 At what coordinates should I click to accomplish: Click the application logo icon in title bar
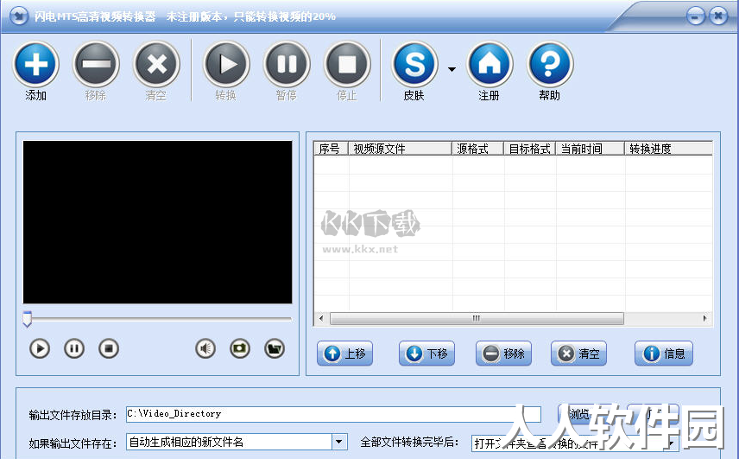[19, 16]
